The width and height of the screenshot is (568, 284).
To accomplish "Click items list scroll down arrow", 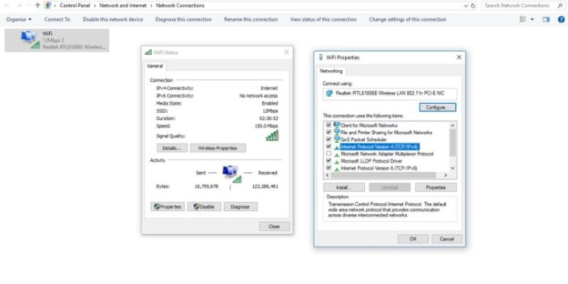I will tap(453, 168).
